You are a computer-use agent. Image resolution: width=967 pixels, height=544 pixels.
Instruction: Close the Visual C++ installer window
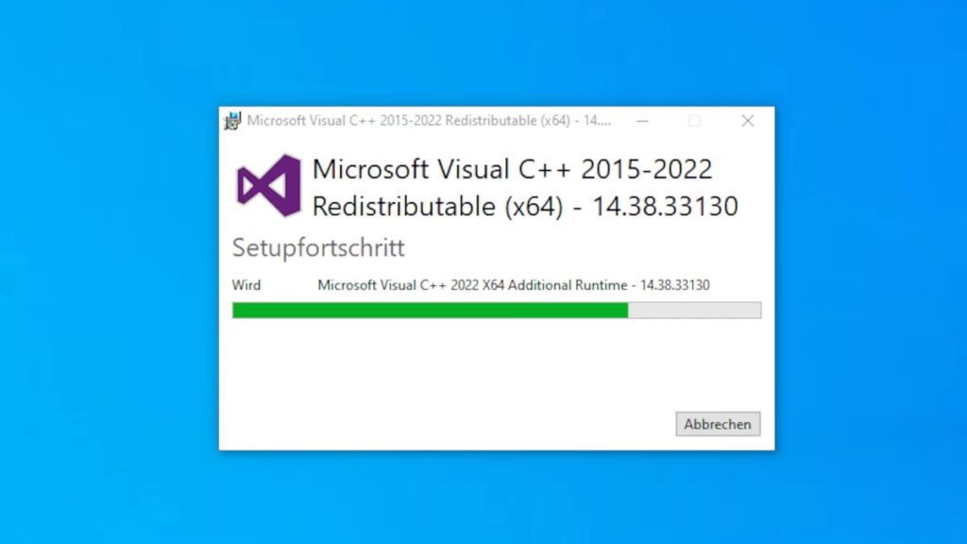tap(748, 121)
